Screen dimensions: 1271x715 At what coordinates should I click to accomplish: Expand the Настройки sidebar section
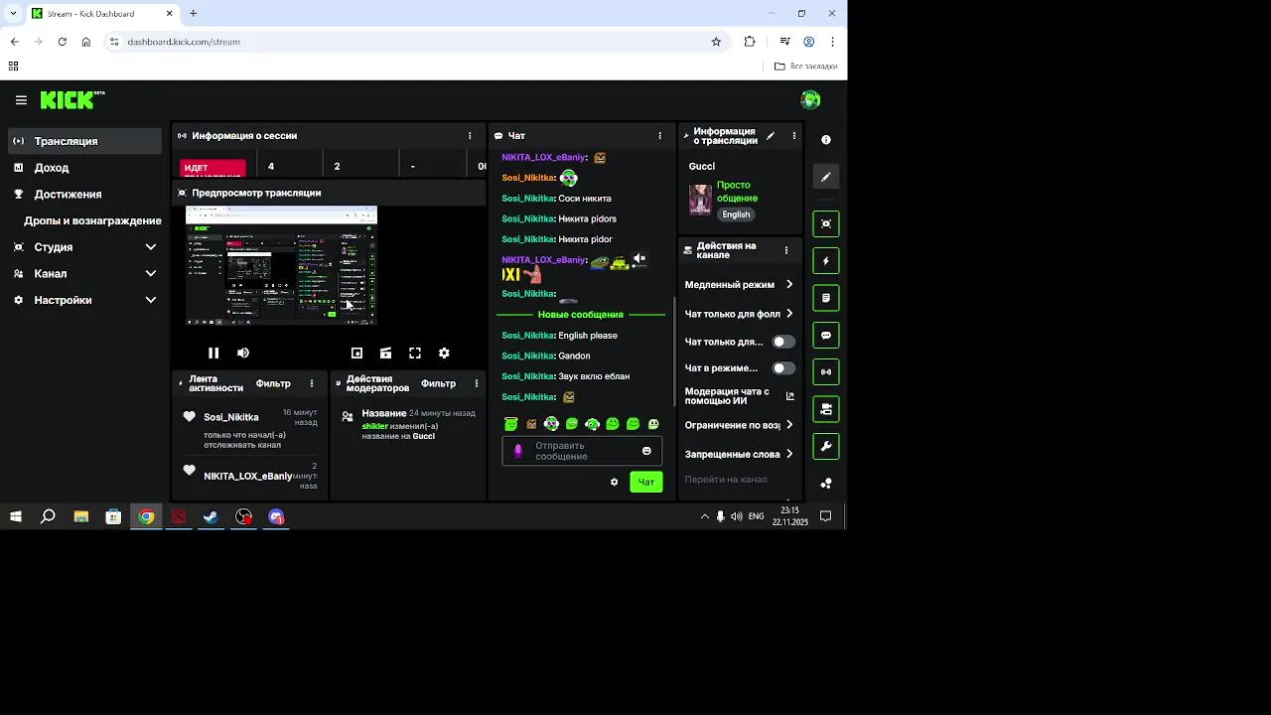point(84,300)
